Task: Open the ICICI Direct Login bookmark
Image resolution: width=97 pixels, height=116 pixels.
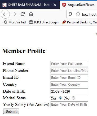Action: tap(44, 22)
